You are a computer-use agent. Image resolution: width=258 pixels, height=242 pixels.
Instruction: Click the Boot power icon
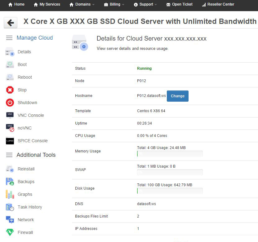10,64
